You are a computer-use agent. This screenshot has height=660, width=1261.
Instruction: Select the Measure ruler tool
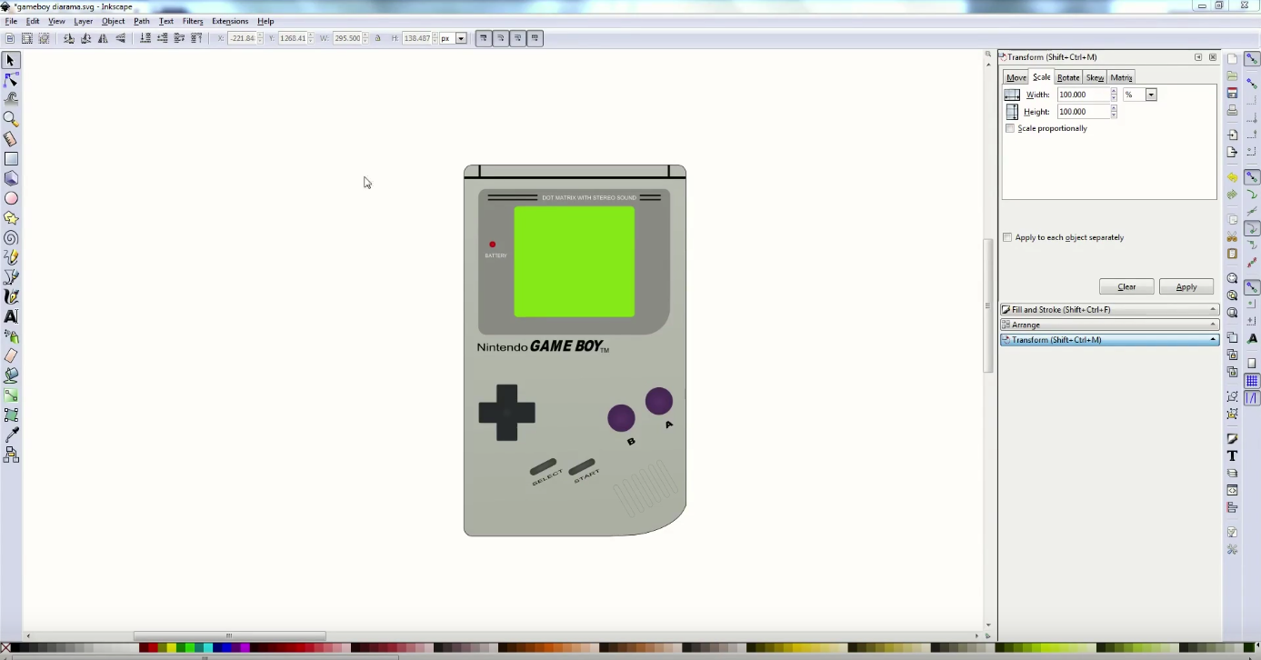tap(11, 139)
